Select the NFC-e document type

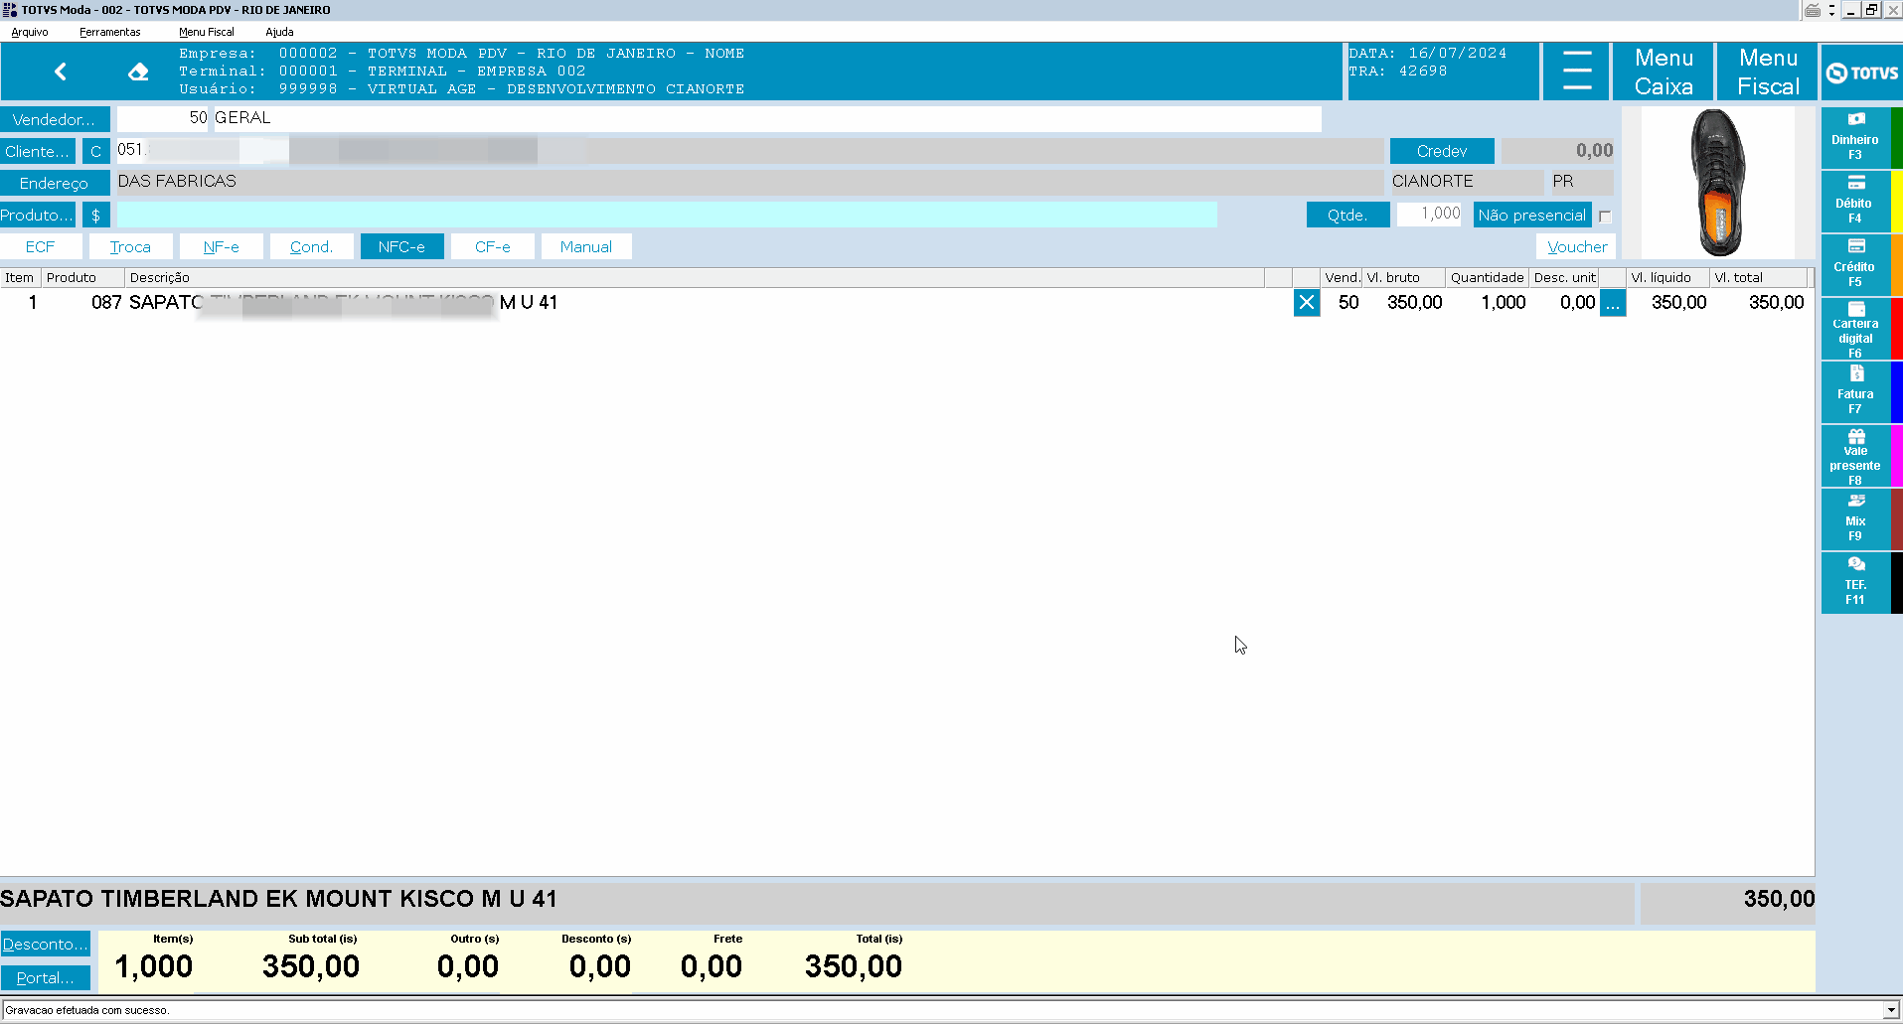(x=402, y=247)
